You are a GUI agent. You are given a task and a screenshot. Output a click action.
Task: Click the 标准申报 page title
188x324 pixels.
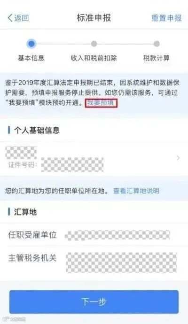click(x=94, y=18)
